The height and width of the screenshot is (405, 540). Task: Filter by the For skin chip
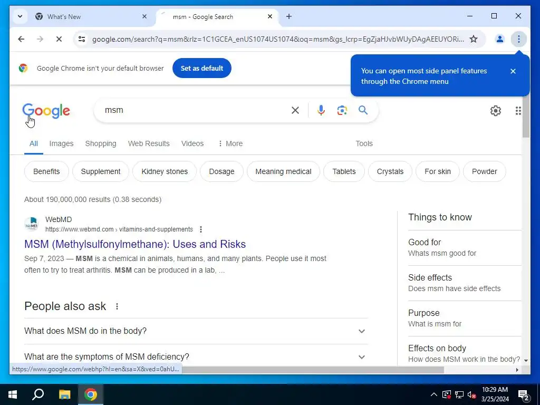click(438, 171)
